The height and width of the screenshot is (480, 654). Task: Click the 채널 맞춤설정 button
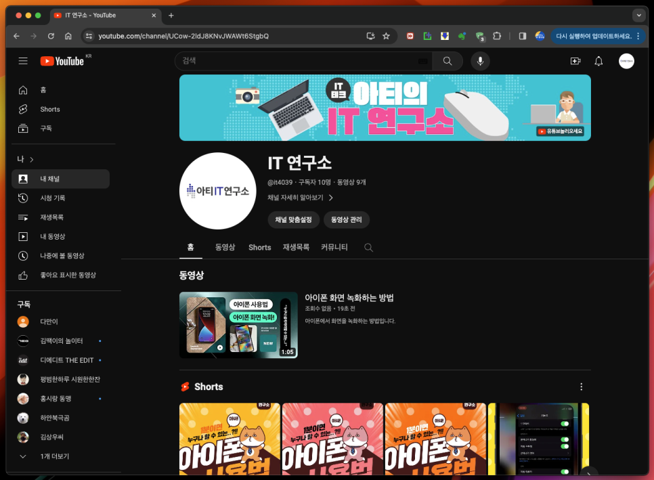(294, 220)
